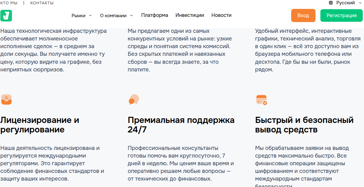The width and height of the screenshot is (364, 187).
Task: Click the orange chat bubbles support icon
Action: [134, 99]
